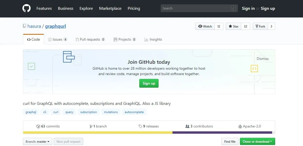The image size is (303, 146).
Task: Open Explore in top navigation
Action: click(86, 8)
